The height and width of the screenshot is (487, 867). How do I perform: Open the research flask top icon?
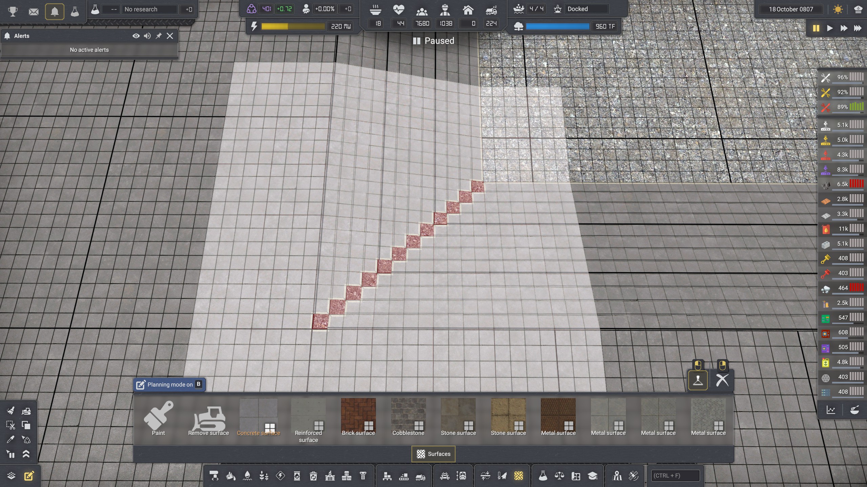pos(75,12)
